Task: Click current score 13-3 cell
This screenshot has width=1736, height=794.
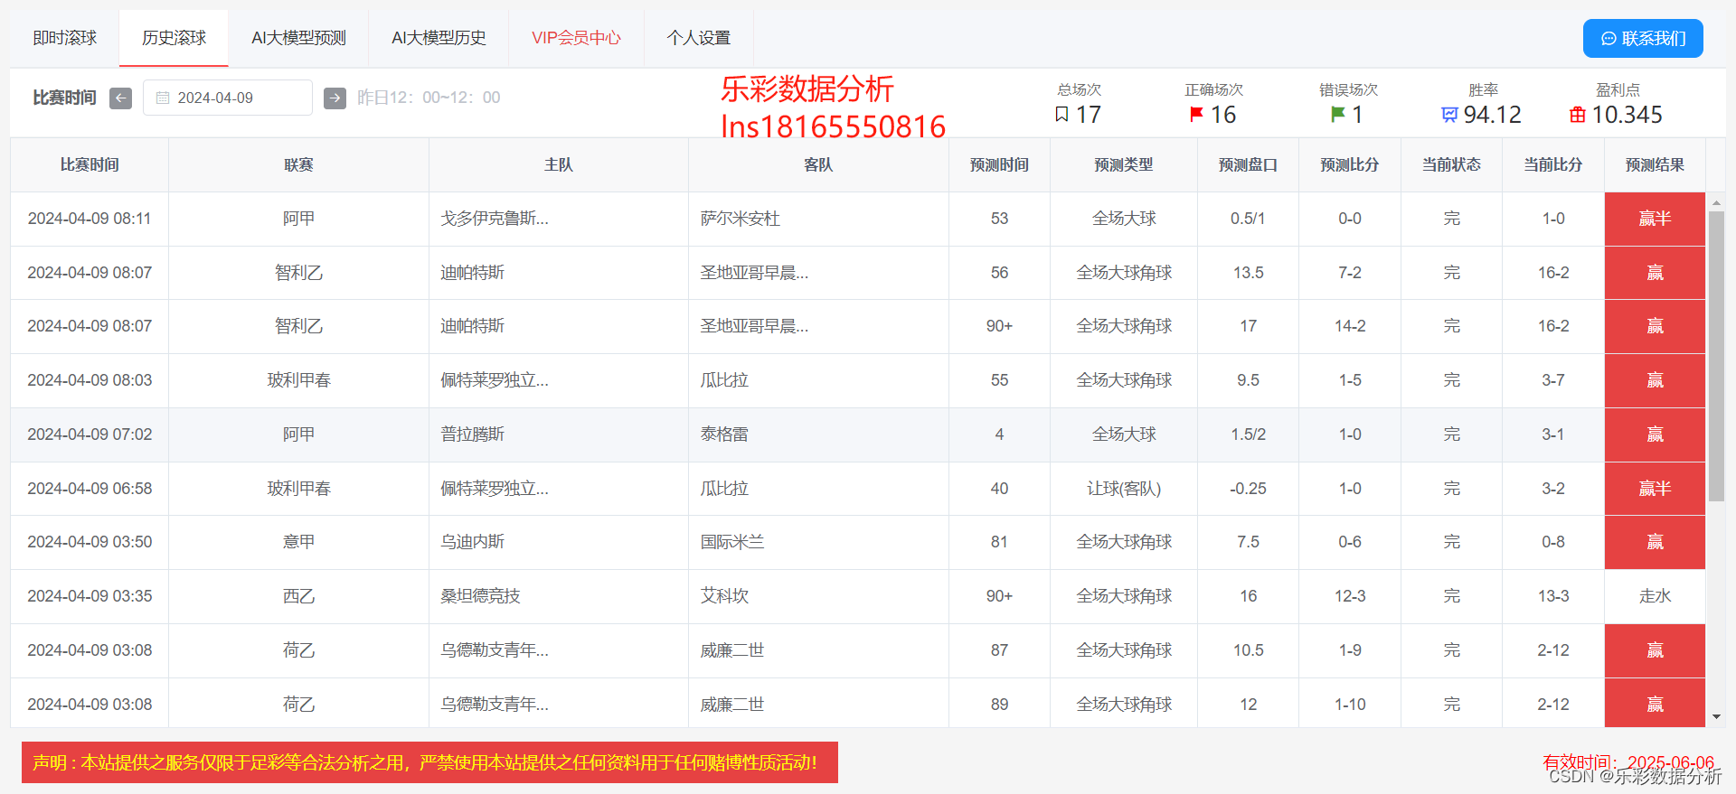Action: (1553, 596)
